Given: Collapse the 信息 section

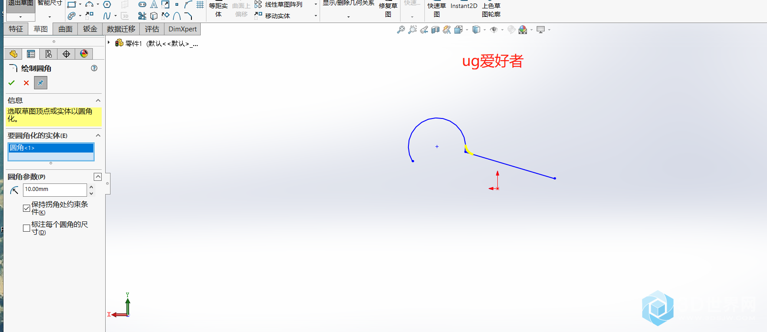Looking at the screenshot, I should pyautogui.click(x=98, y=100).
